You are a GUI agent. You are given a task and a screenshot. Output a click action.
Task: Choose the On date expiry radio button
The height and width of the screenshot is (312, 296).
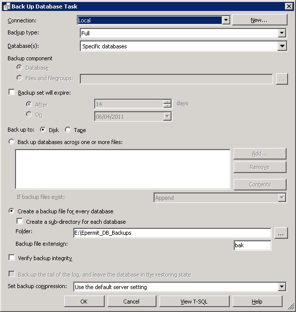29,114
